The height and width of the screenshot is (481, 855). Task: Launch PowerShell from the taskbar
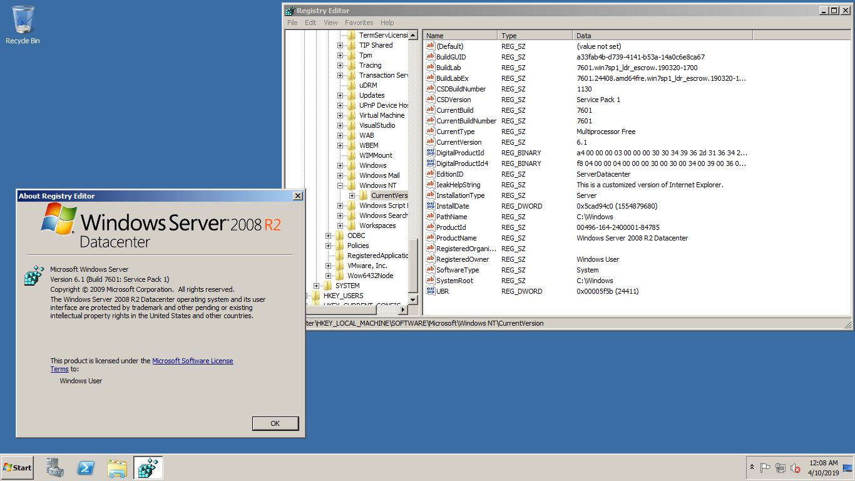pos(86,467)
